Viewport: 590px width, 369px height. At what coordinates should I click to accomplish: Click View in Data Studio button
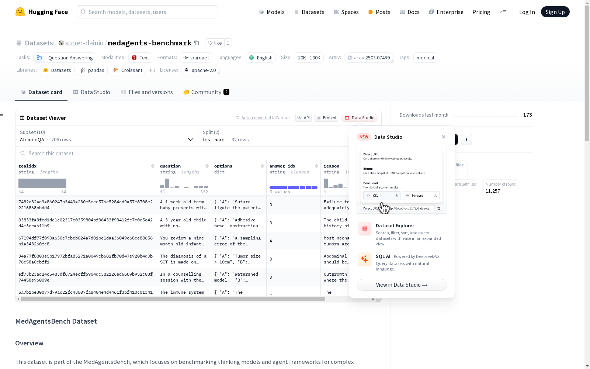point(402,285)
